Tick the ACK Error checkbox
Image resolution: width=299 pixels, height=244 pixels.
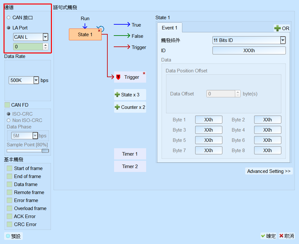coord(9,216)
